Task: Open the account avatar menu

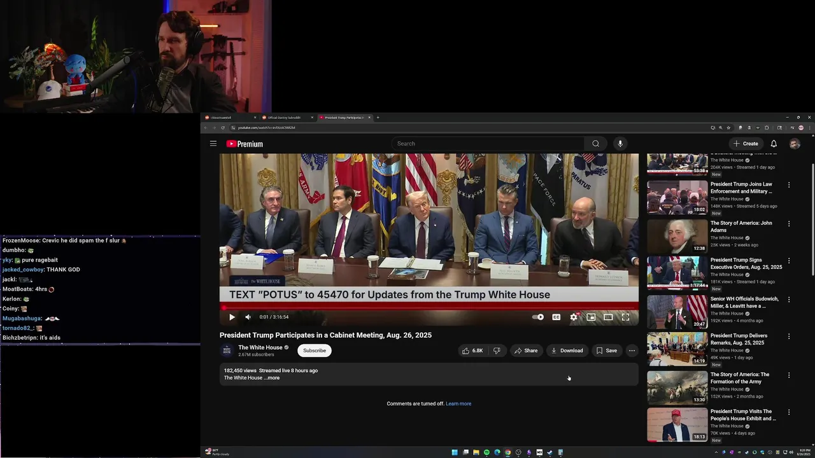Action: pyautogui.click(x=795, y=144)
